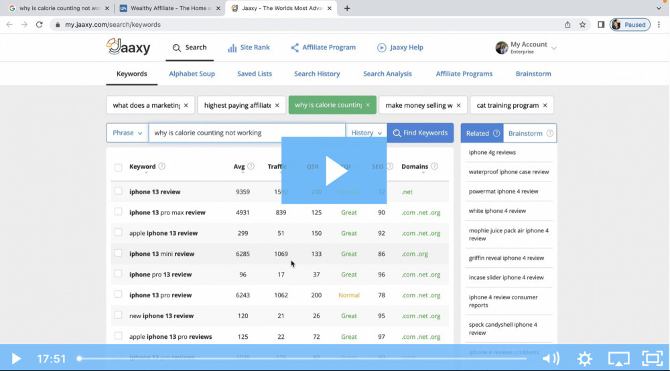This screenshot has width=670, height=371.
Task: Toggle the select-all keyword checkbox
Action: click(x=119, y=167)
